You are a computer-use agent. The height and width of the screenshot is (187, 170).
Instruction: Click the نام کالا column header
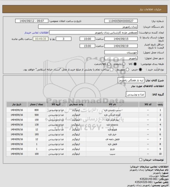click(112, 105)
